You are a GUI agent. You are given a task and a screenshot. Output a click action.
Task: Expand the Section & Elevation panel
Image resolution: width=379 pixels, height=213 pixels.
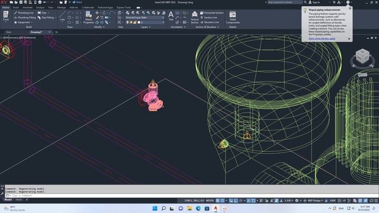(x=207, y=27)
